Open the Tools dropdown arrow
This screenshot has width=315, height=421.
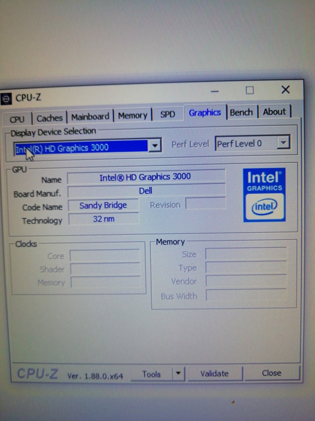[x=178, y=373]
